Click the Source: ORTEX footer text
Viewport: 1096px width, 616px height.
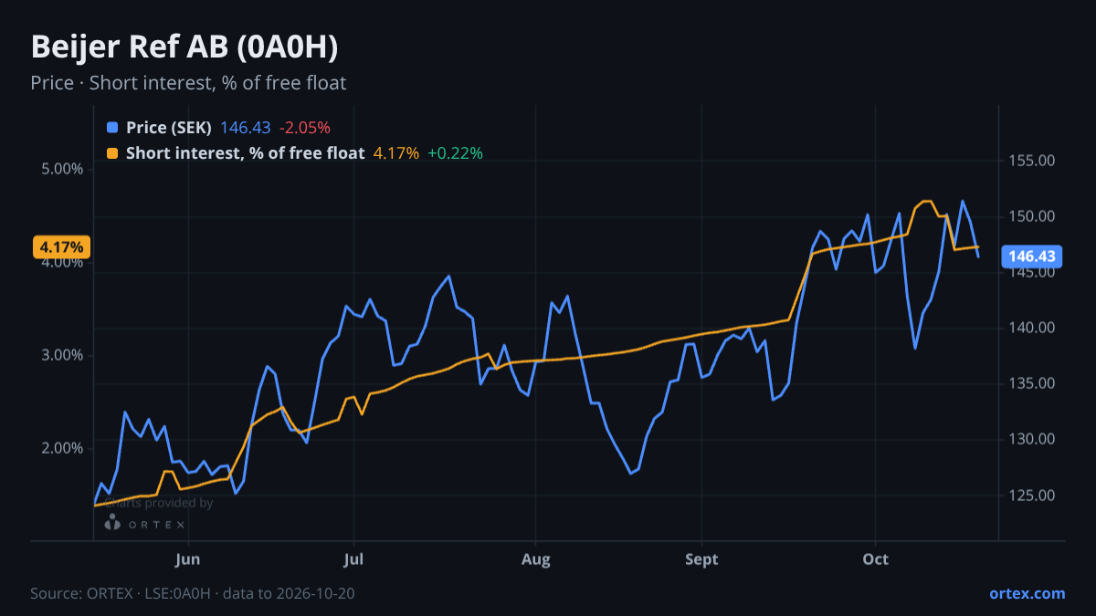point(193,593)
